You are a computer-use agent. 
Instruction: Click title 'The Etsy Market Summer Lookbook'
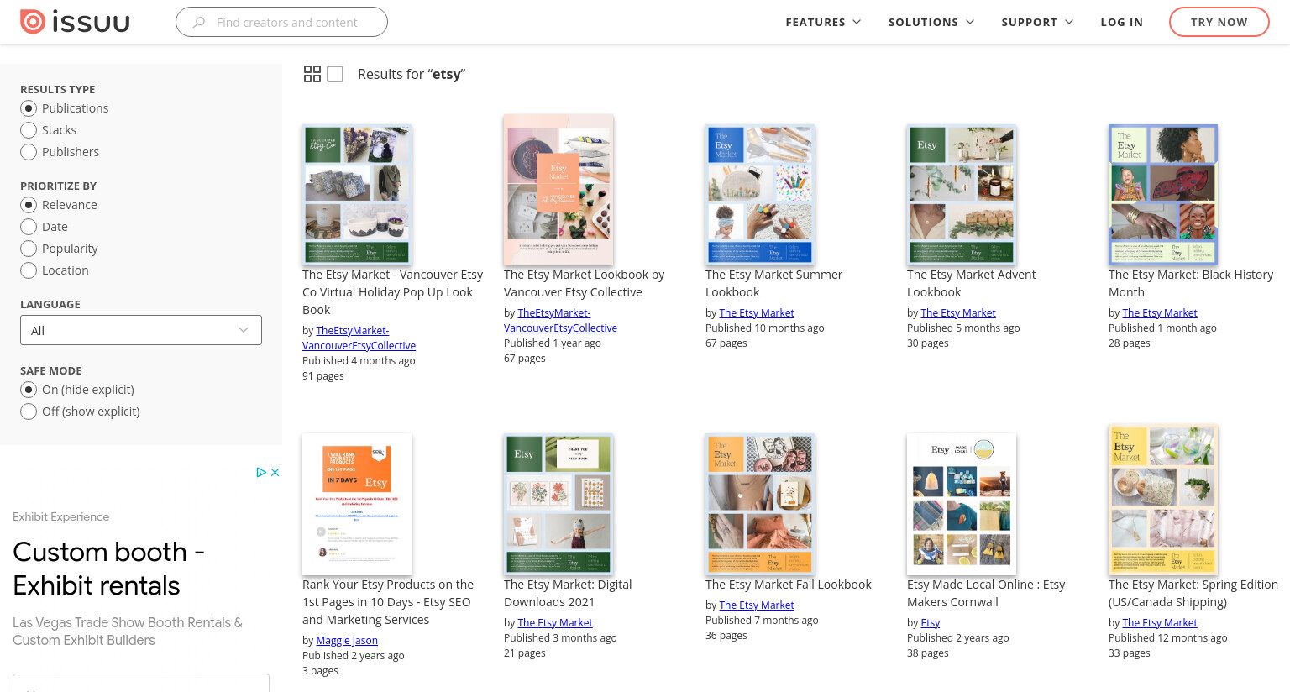773,284
